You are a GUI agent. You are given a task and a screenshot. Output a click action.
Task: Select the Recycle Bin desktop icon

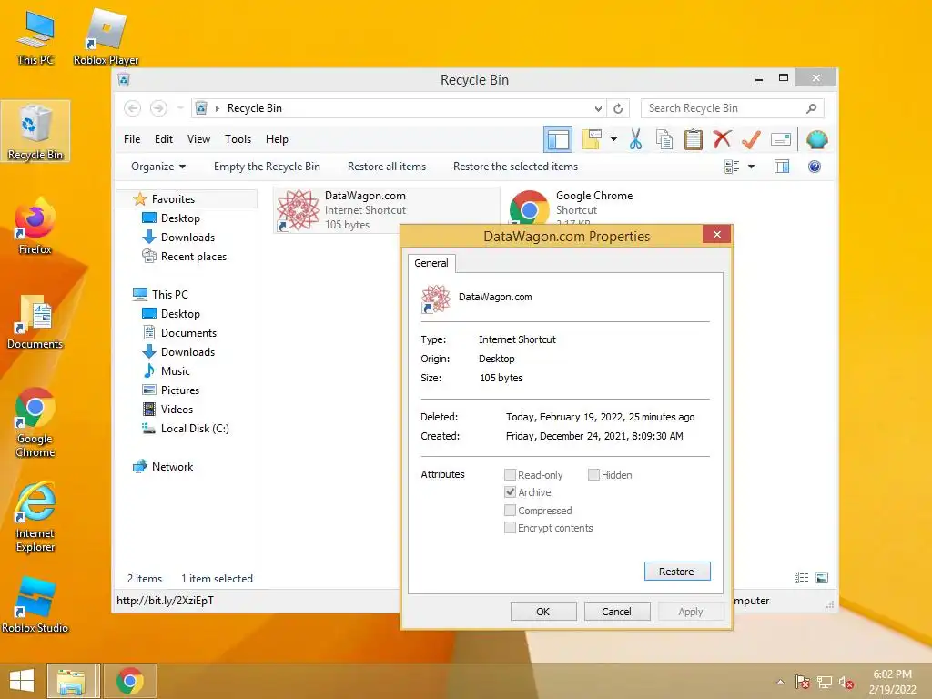35,131
